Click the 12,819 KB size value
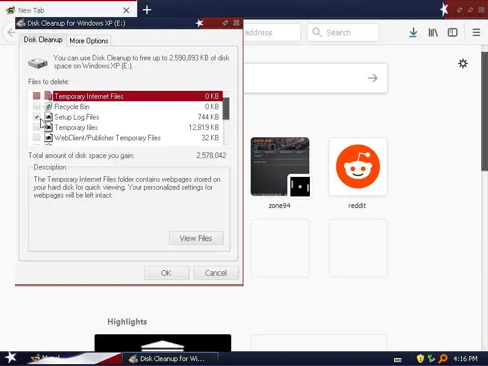Viewport: 488px width, 366px height. coord(204,127)
